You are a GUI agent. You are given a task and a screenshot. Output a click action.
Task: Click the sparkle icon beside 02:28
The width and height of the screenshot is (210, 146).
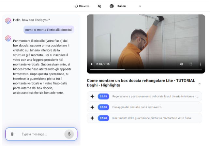pos(92,118)
